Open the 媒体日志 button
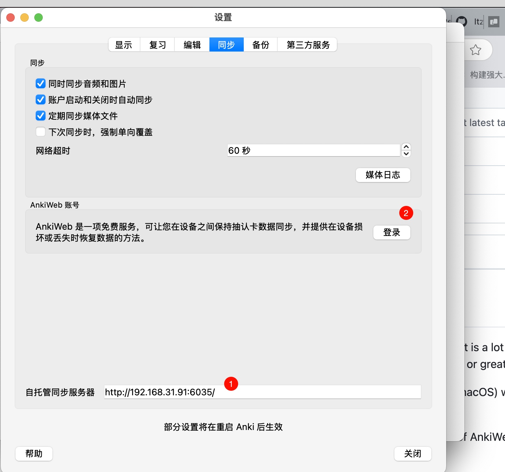The width and height of the screenshot is (505, 472). pyautogui.click(x=383, y=175)
